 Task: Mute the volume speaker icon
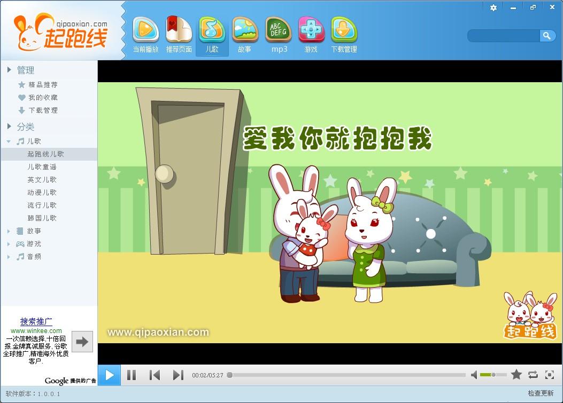[474, 375]
